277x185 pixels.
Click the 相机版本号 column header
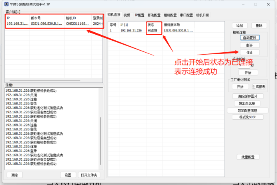coord(179,25)
